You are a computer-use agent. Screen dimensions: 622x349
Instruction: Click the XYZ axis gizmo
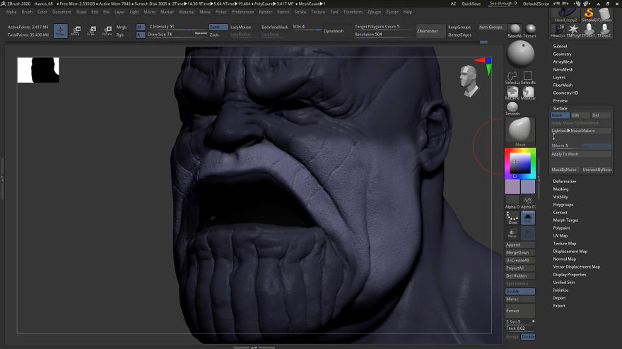[x=484, y=66]
